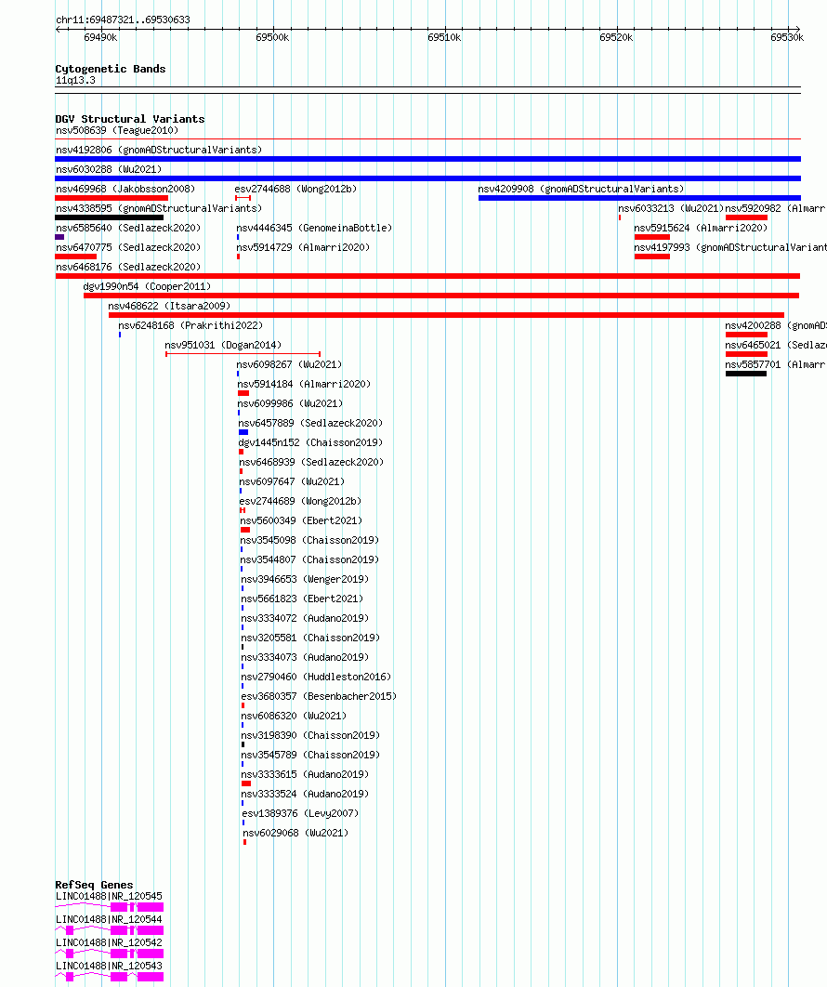
Task: Select LINC01488|NR_120545 gene model
Action: (x=110, y=907)
